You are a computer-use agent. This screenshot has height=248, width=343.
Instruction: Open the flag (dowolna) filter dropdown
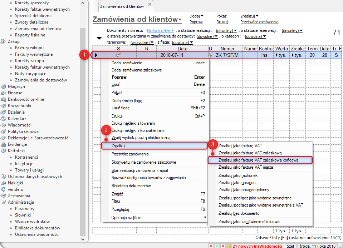tap(182, 43)
